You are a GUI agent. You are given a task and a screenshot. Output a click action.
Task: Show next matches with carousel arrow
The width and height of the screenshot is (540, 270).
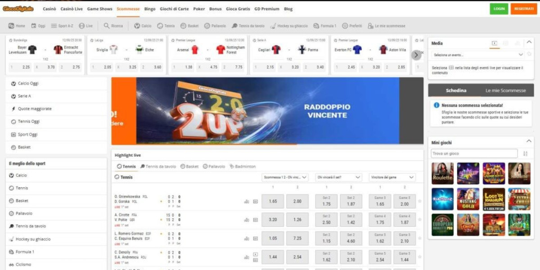pyautogui.click(x=416, y=55)
